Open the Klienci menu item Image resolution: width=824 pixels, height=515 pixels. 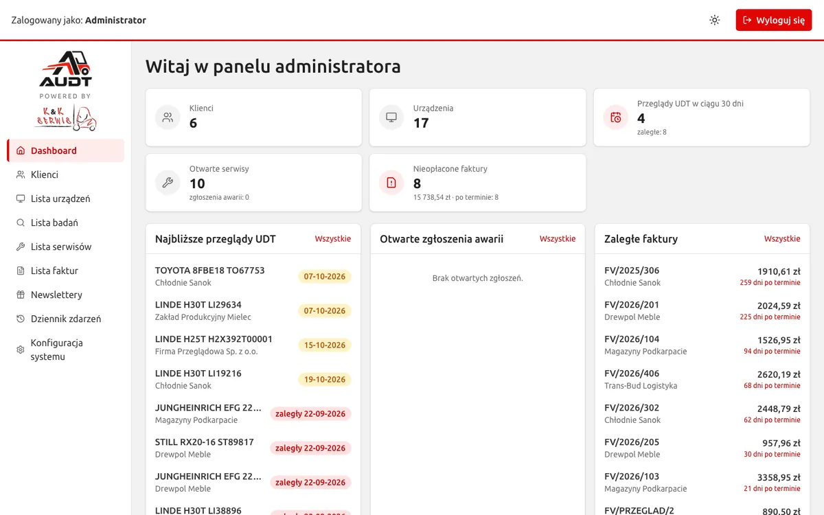pos(66,174)
